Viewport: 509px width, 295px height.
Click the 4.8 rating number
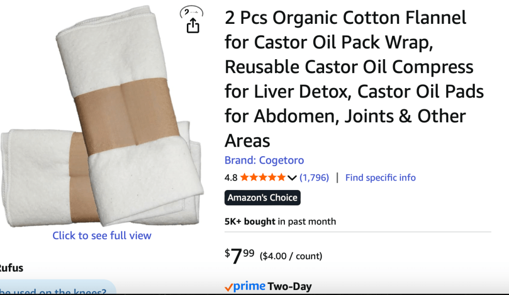click(231, 178)
